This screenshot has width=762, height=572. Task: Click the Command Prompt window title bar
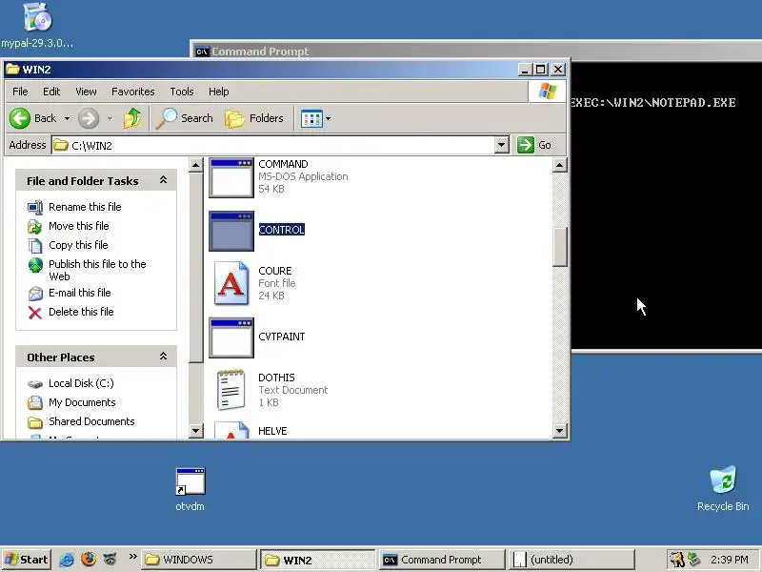476,51
